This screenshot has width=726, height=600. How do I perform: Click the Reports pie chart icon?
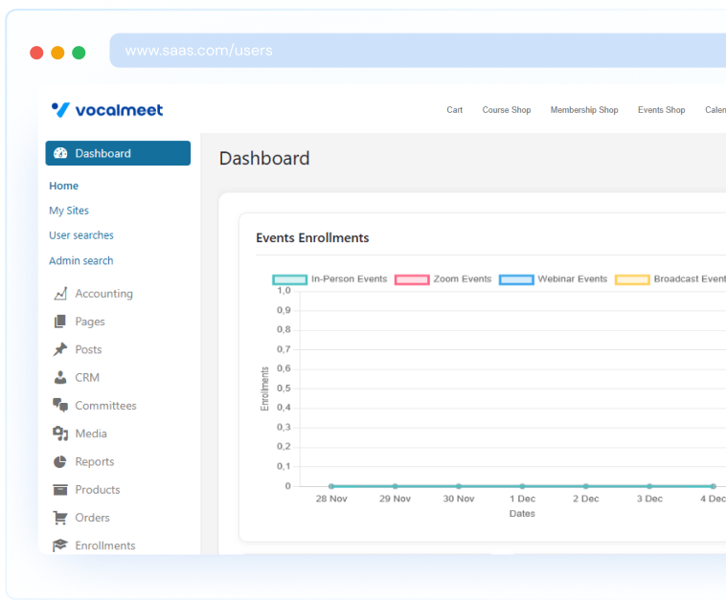pos(60,461)
